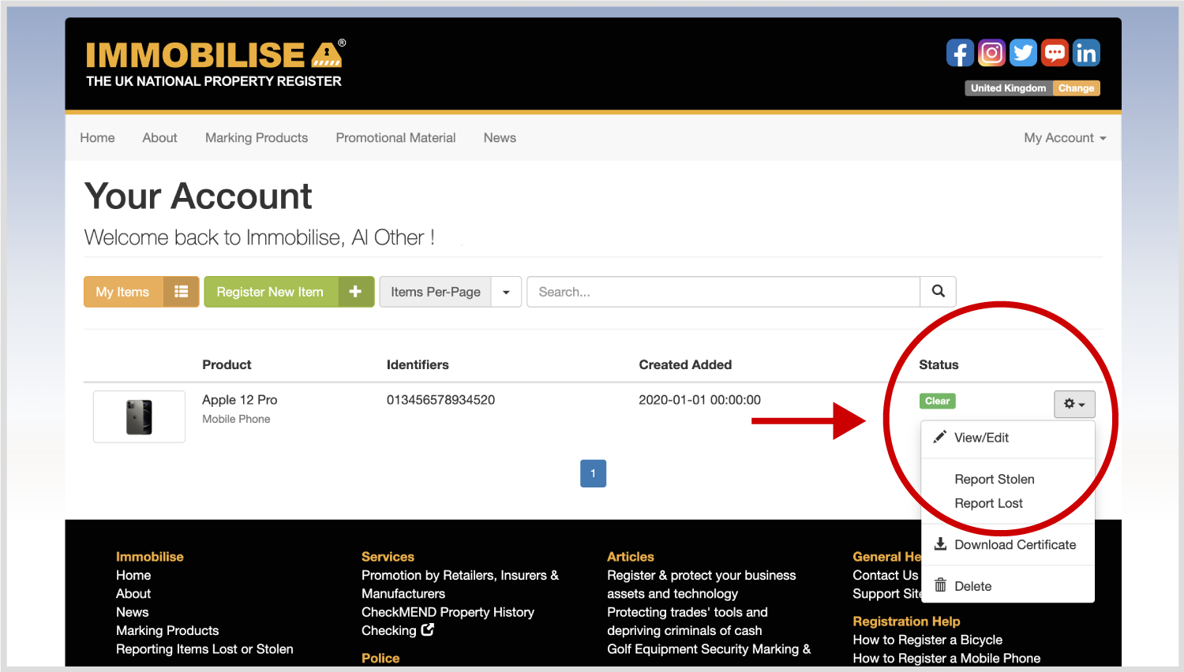This screenshot has width=1184, height=672.
Task: Go to Home in the navigation bar
Action: pyautogui.click(x=97, y=138)
